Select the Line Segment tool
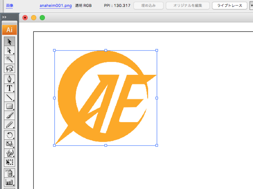This screenshot has height=189, width=253. click(x=9, y=97)
